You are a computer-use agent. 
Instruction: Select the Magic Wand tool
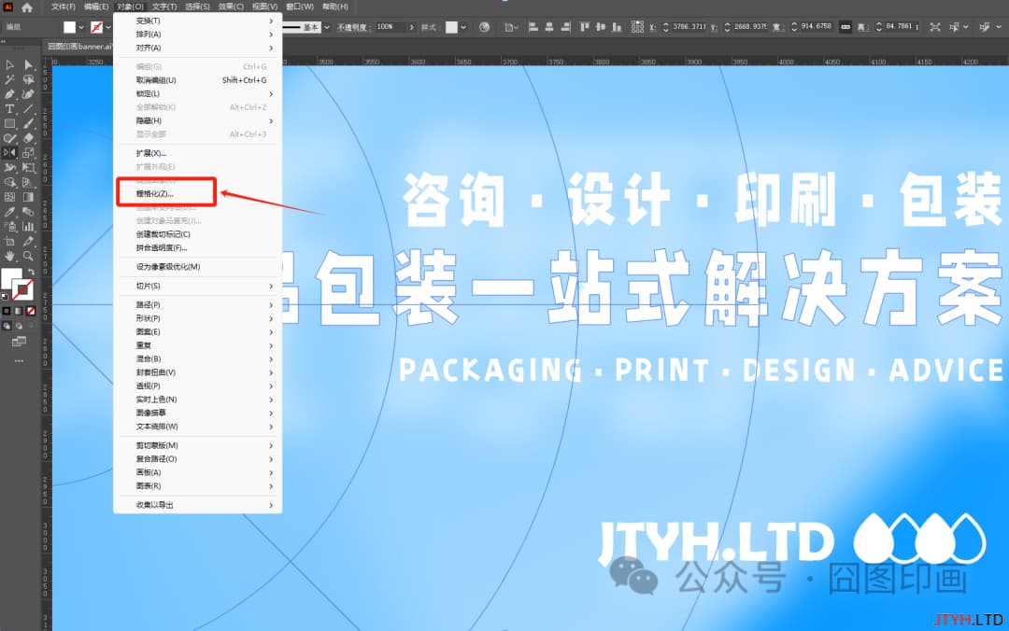[9, 79]
